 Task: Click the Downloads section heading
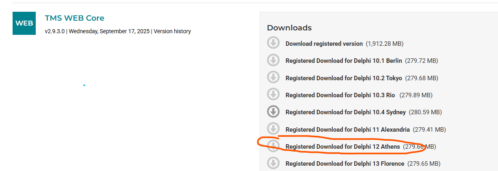pos(289,28)
